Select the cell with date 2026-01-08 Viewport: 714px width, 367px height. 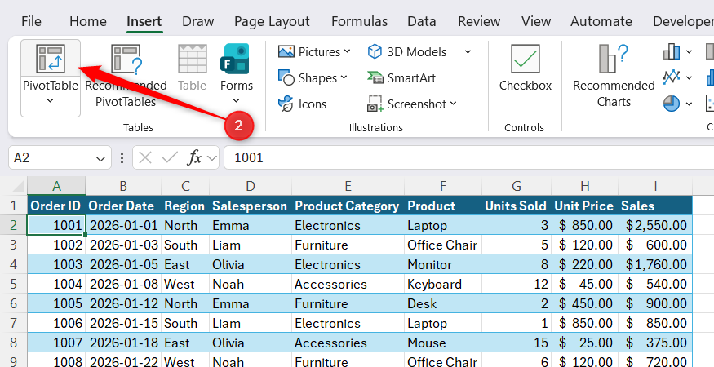pyautogui.click(x=123, y=284)
